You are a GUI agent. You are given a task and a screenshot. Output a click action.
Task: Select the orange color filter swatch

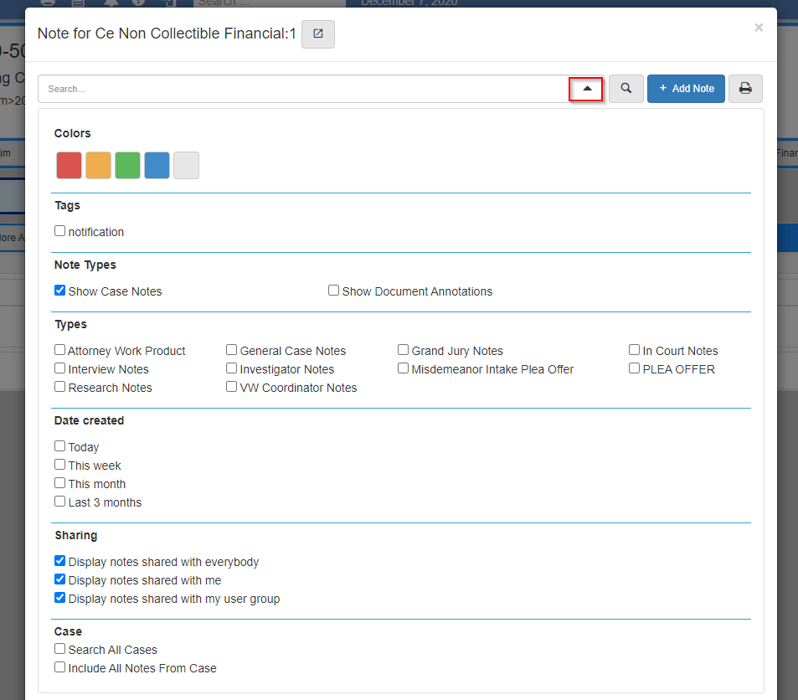[98, 166]
